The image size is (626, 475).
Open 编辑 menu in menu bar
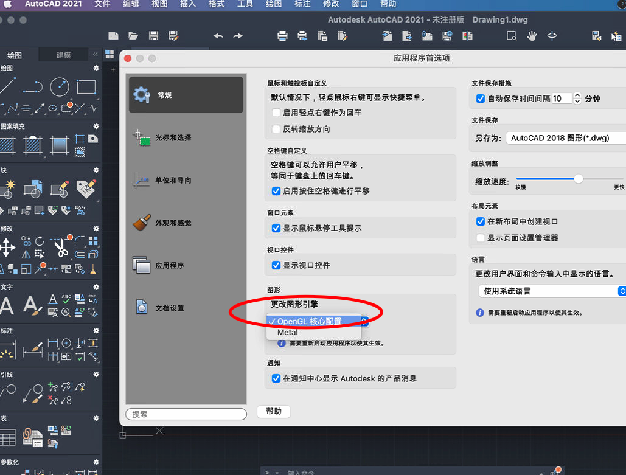(x=131, y=4)
